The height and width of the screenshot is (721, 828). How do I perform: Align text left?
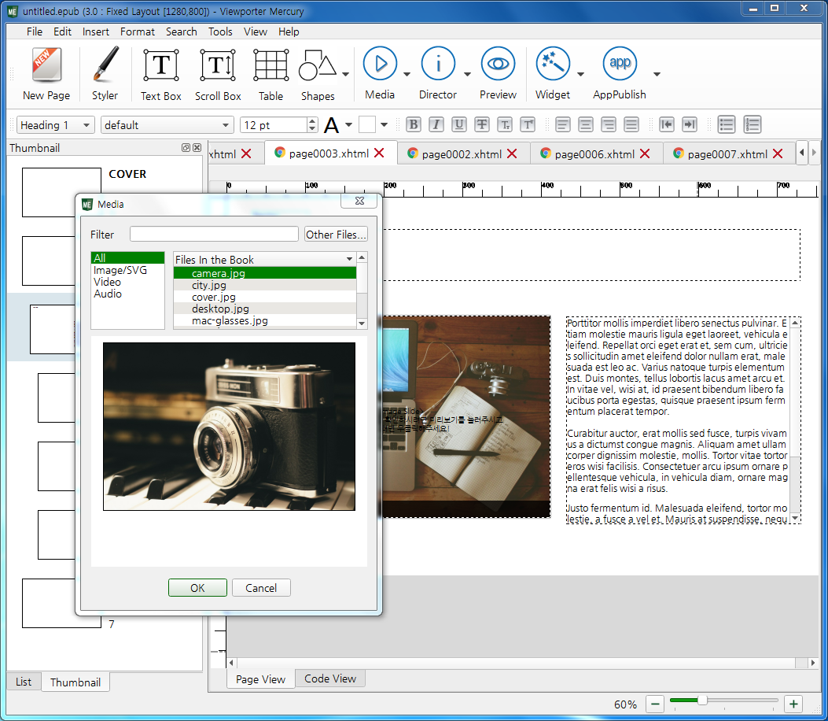563,124
